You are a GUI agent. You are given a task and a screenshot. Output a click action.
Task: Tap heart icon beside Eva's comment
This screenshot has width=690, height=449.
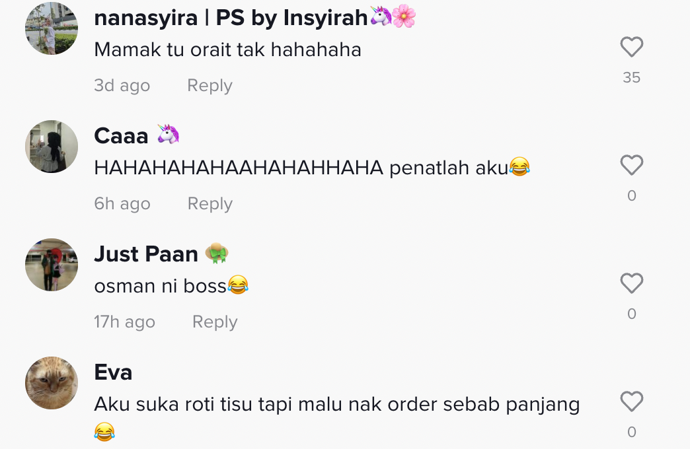(x=631, y=401)
